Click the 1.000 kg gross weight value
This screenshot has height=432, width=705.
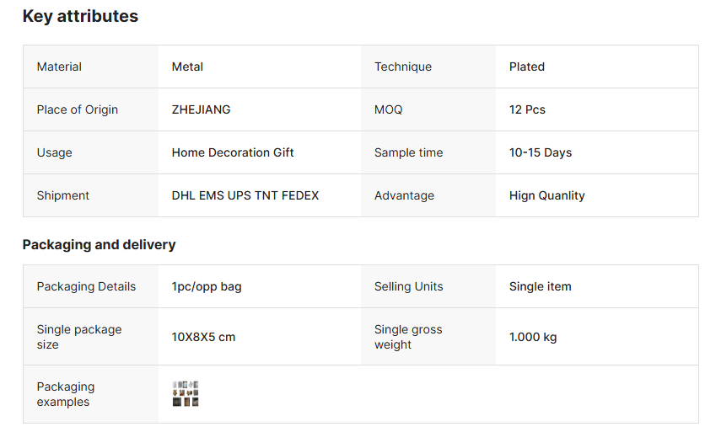(x=533, y=337)
